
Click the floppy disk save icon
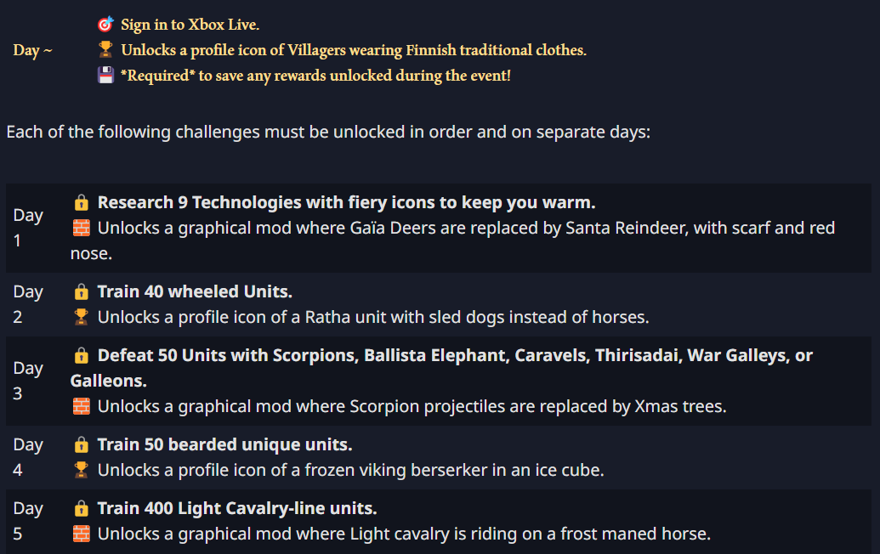(x=105, y=76)
